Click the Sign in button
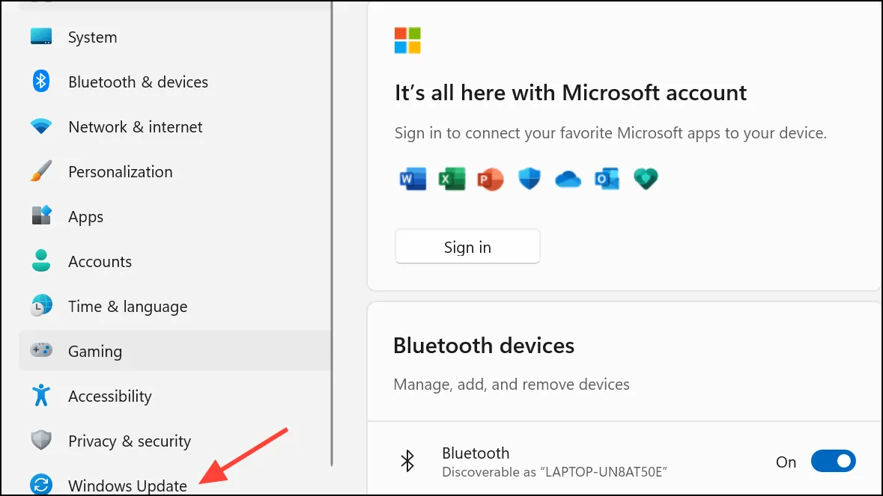This screenshot has width=883, height=496. [x=467, y=246]
